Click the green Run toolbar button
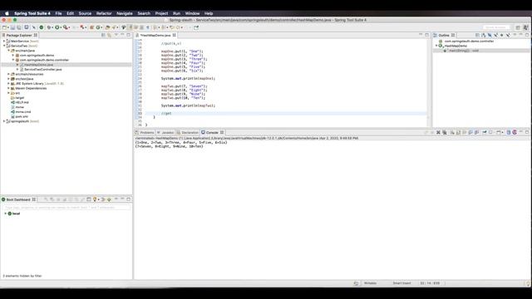Viewport: 532px width, 299px height. [57, 27]
